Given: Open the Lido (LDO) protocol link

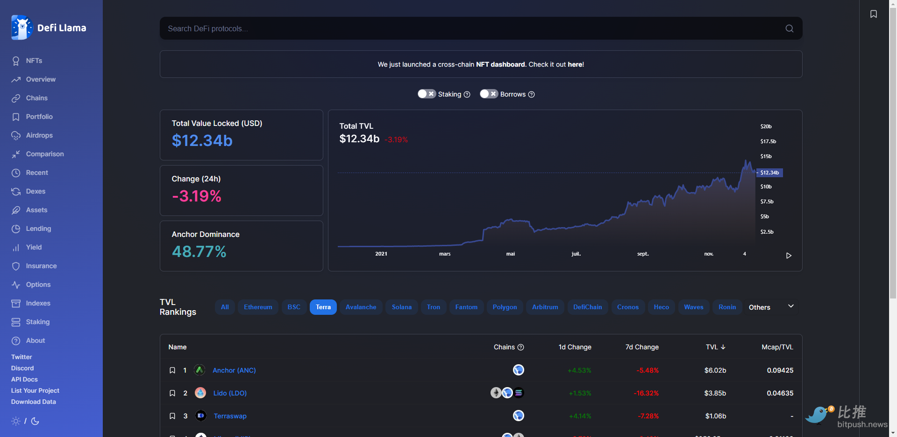Looking at the screenshot, I should (x=230, y=393).
